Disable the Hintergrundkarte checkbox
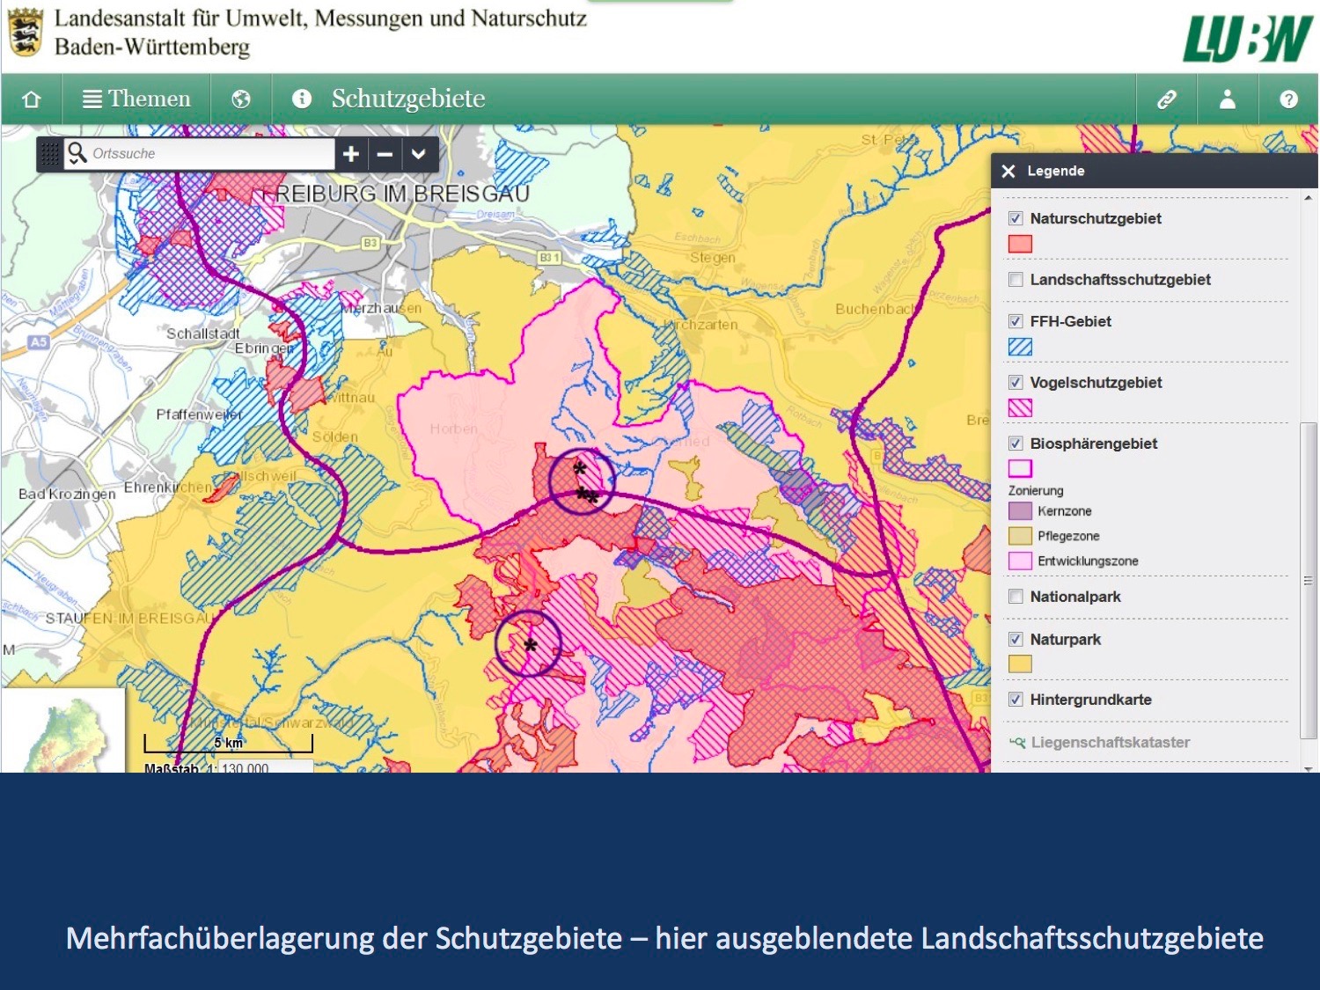 click(1016, 700)
